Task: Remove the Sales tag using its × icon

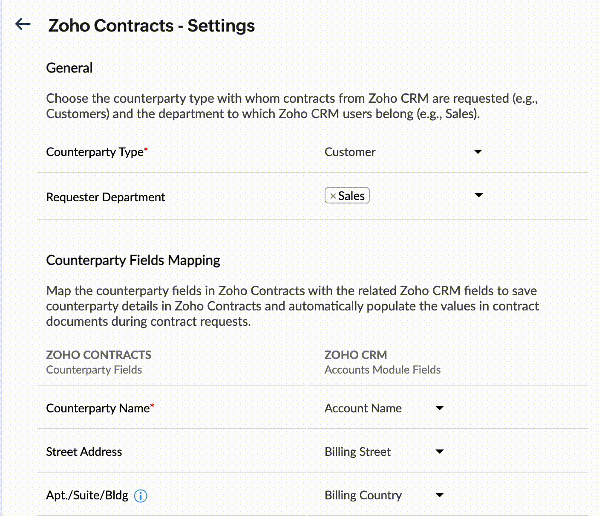Action: pos(333,196)
